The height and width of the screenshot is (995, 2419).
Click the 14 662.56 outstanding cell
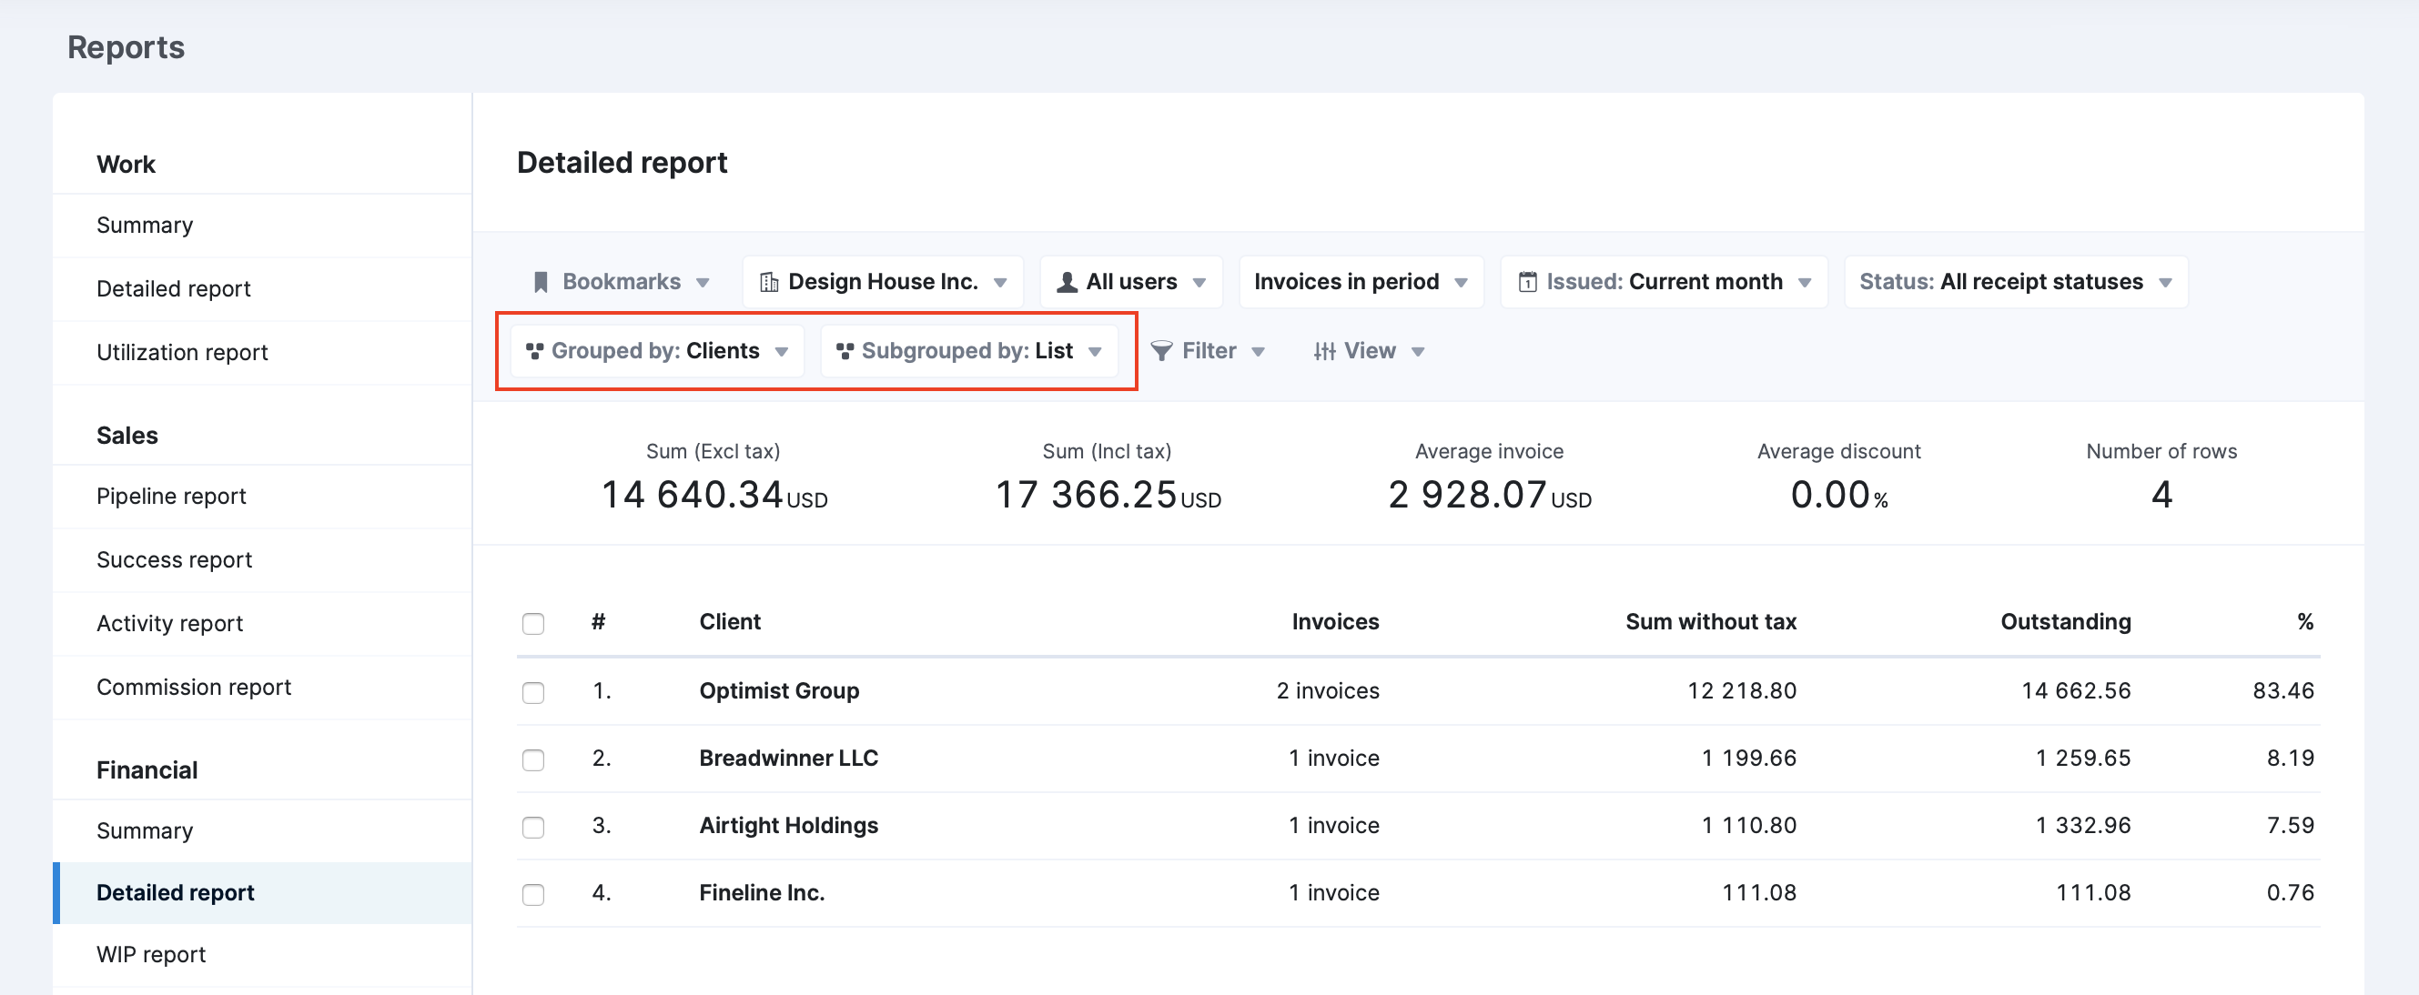click(x=2075, y=692)
